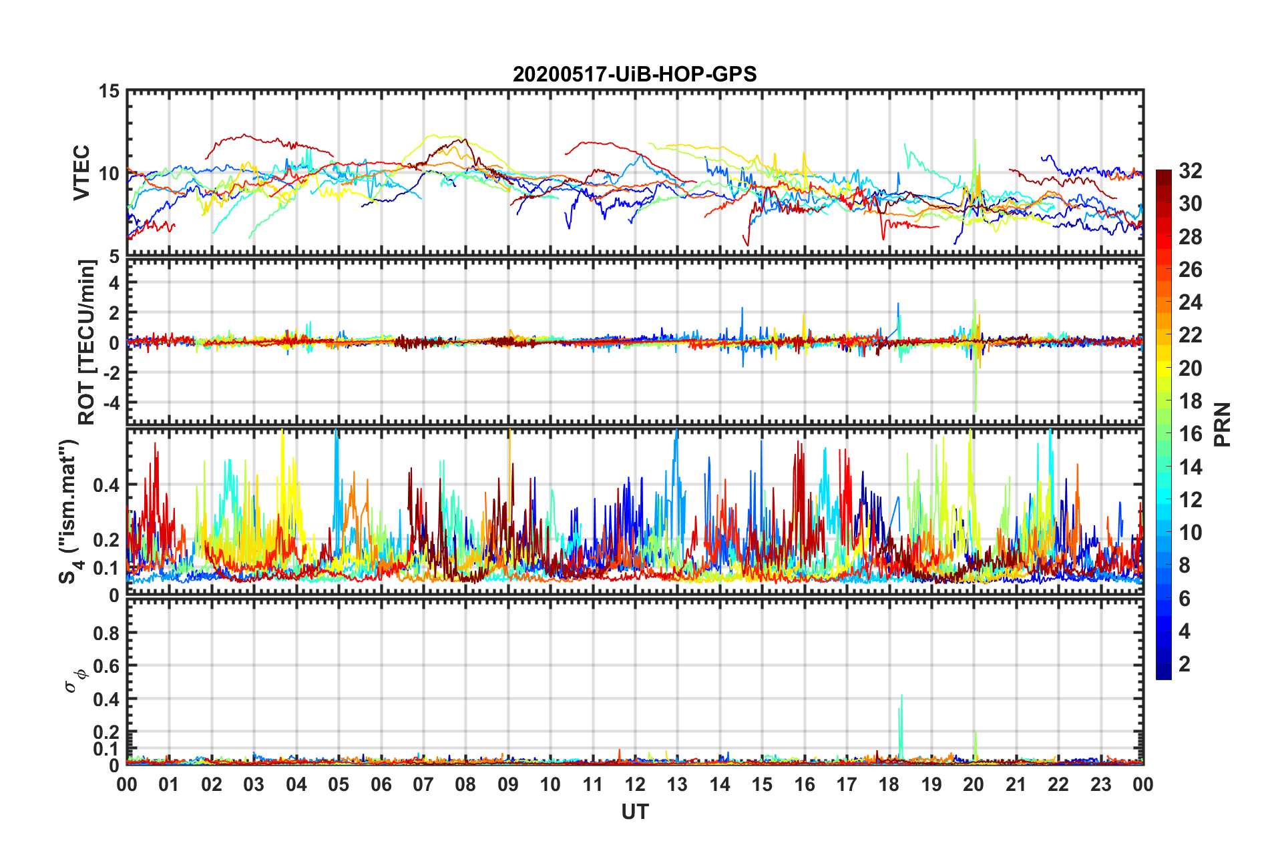Image resolution: width=1270 pixels, height=849 pixels.
Task: Select the 21 hour tick on the UT axis
Action: (x=1016, y=784)
